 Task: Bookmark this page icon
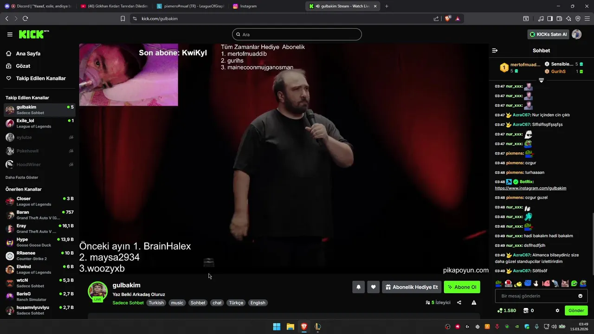pyautogui.click(x=123, y=19)
